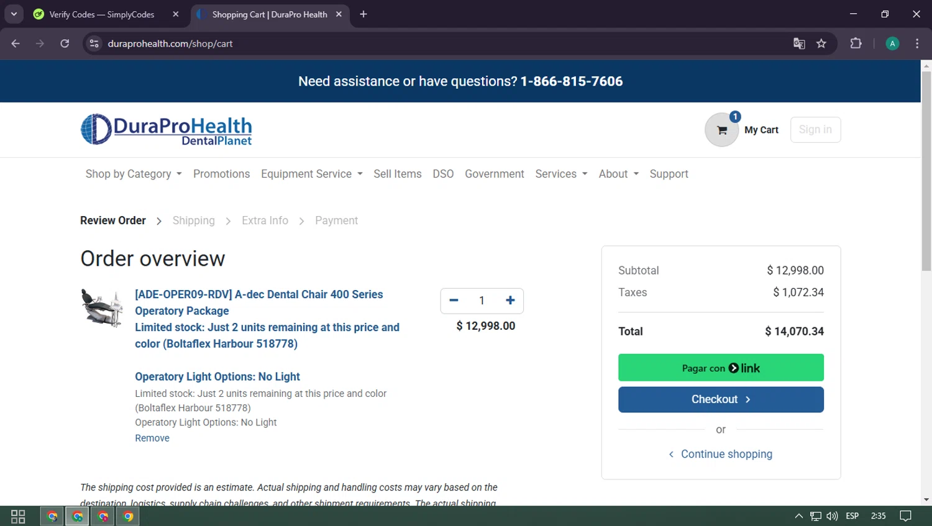Screen dimensions: 932x526
Task: Open the Support menu item
Action: pos(669,174)
